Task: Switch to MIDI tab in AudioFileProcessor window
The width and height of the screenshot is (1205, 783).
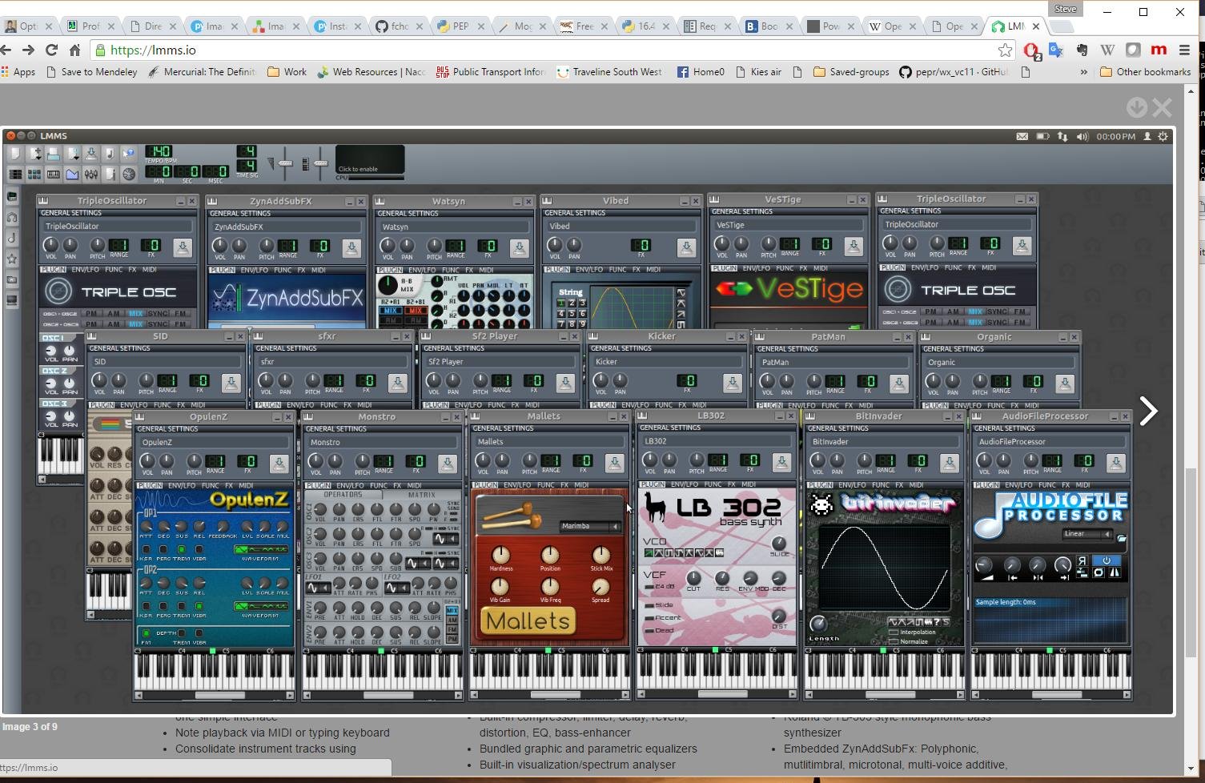Action: (1082, 485)
